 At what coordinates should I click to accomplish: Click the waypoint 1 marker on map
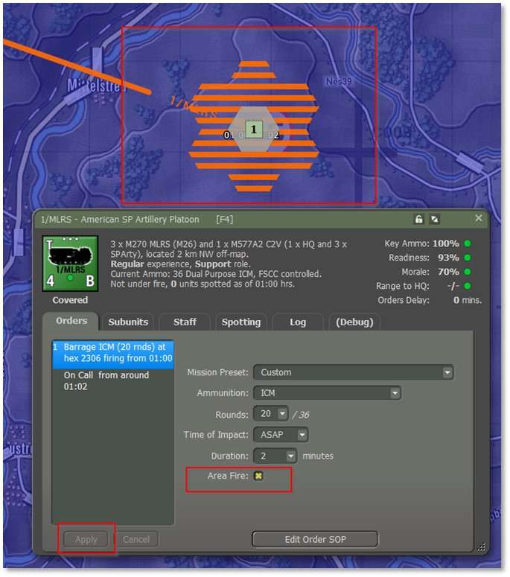point(253,130)
